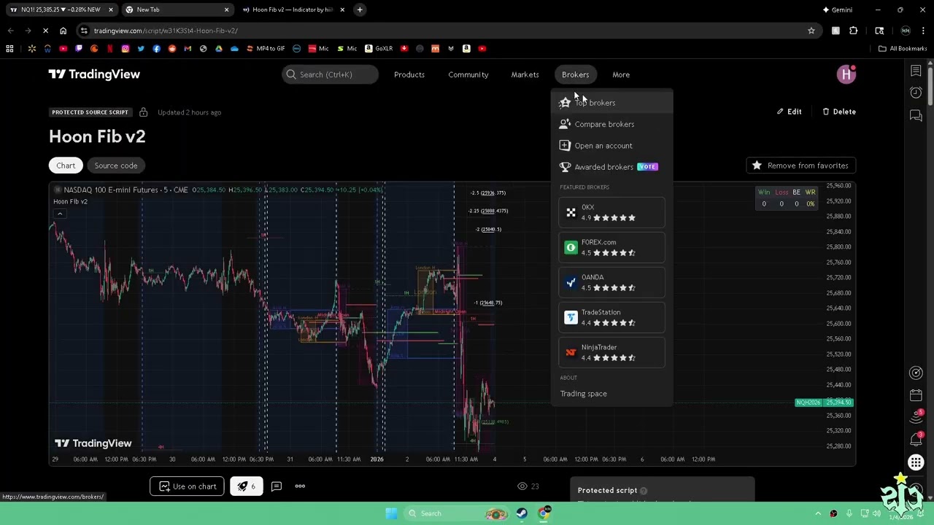The height and width of the screenshot is (525, 934).
Task: Choose Open an account option
Action: coord(611,146)
